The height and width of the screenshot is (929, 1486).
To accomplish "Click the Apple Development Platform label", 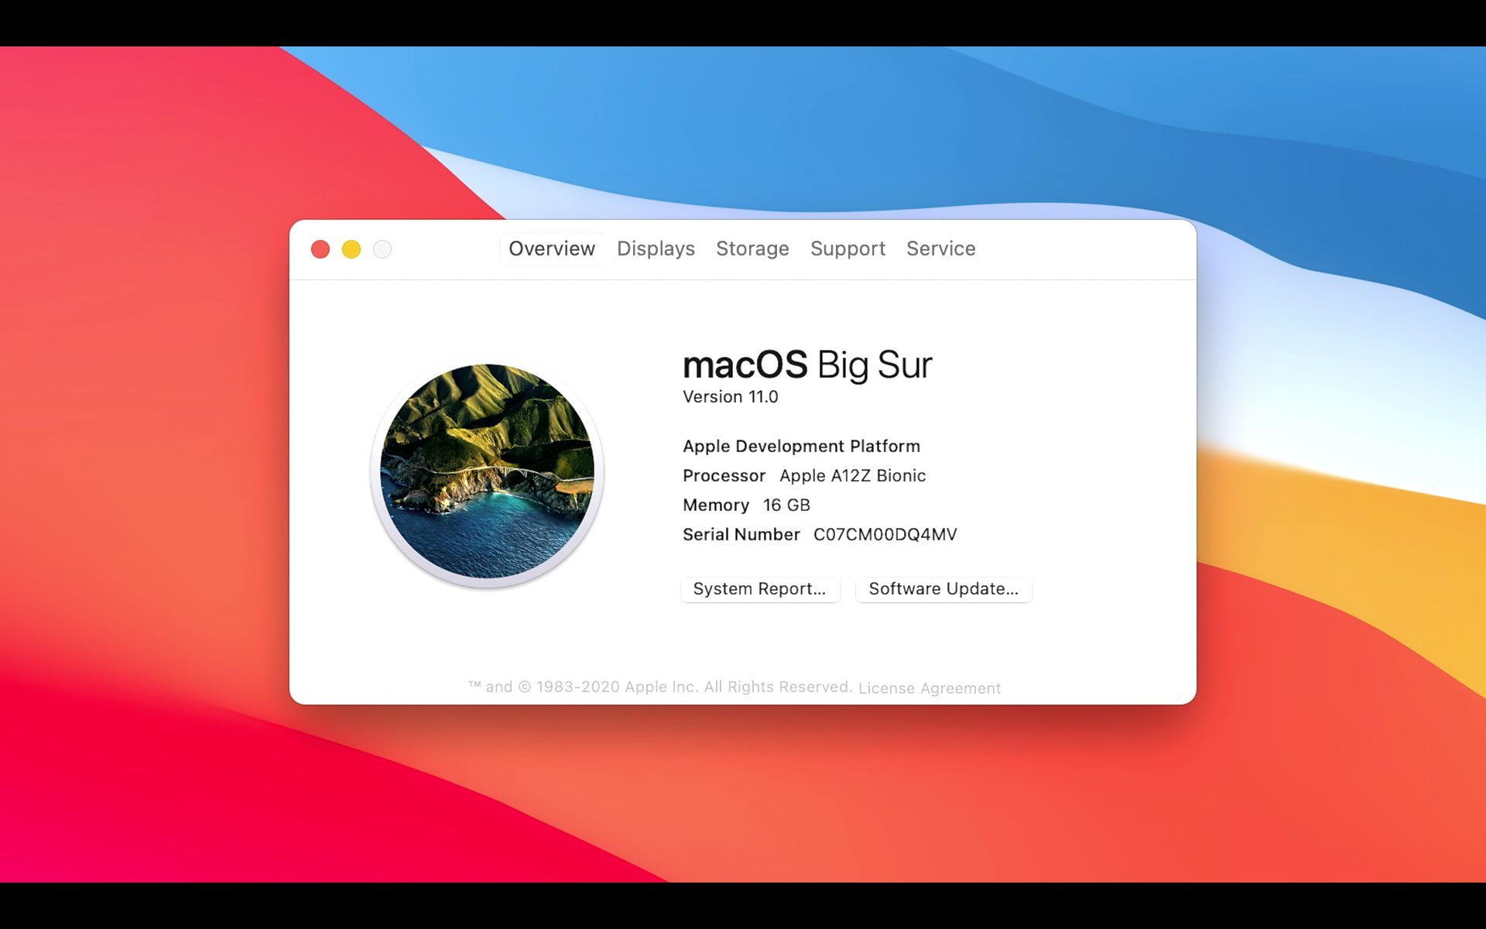I will pyautogui.click(x=801, y=447).
